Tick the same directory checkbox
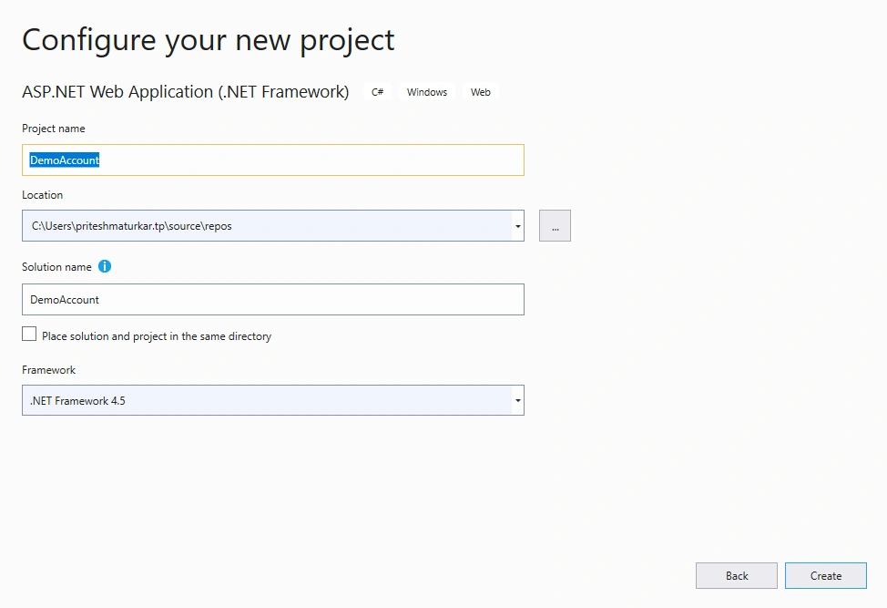This screenshot has height=608, width=887. [29, 334]
